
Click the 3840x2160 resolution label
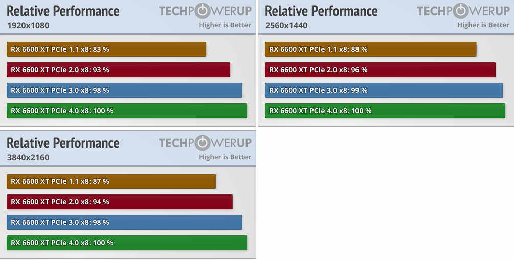[x=28, y=157]
